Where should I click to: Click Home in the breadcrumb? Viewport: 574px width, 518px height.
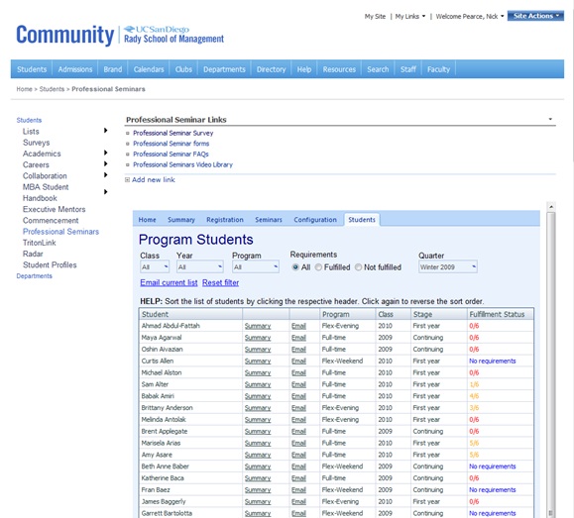(24, 89)
